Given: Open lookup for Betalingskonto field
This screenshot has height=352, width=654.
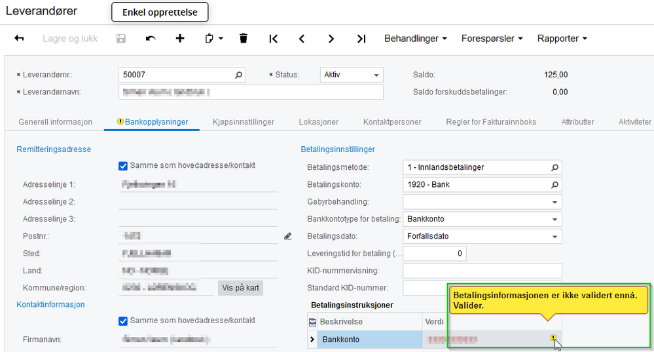Looking at the screenshot, I should pos(554,185).
